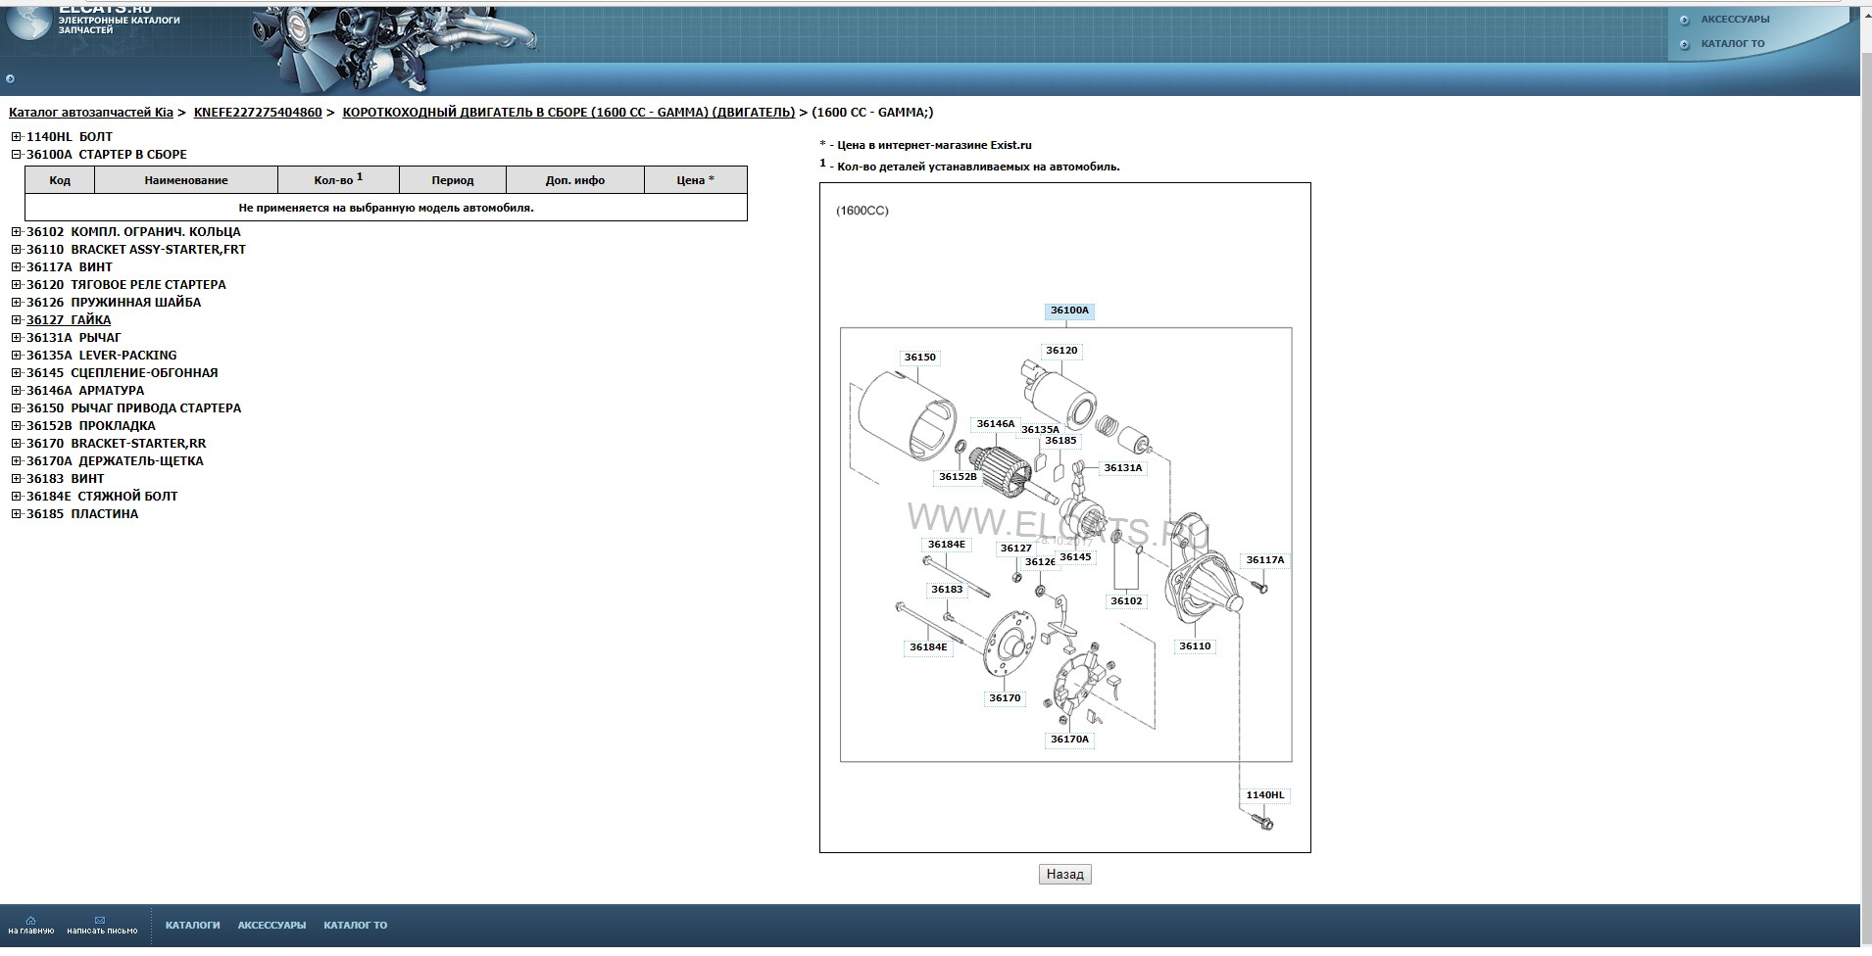The height and width of the screenshot is (956, 1872).
Task: Expand the 36127 ГАЙКА plus icon
Action: [16, 320]
